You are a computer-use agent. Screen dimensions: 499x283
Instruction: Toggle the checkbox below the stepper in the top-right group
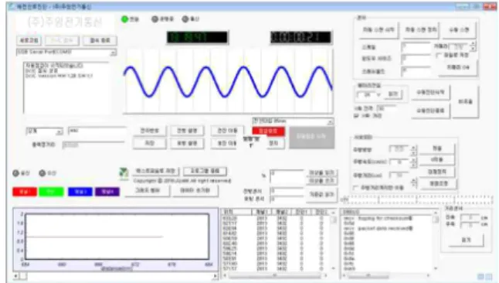(439, 55)
